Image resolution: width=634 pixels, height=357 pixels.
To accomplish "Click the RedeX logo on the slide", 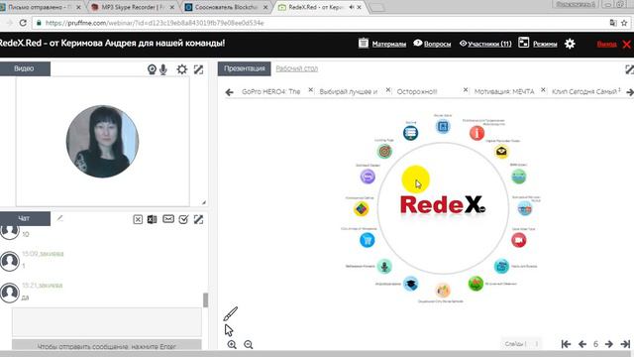I will point(443,205).
